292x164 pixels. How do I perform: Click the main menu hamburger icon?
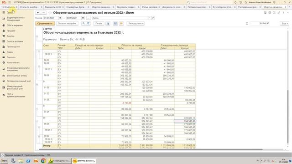coord(10,2)
